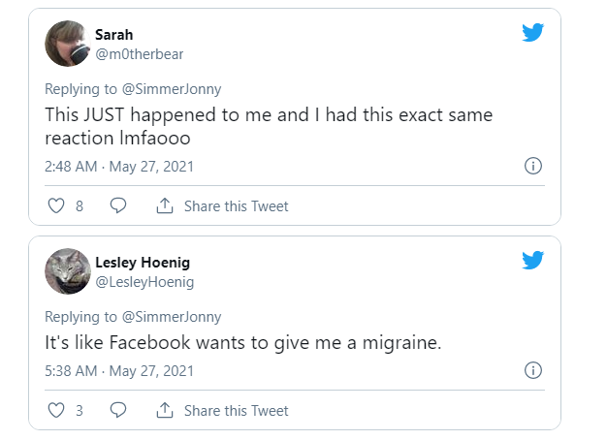Open the Sarah display name link
607x440 pixels.
click(113, 35)
